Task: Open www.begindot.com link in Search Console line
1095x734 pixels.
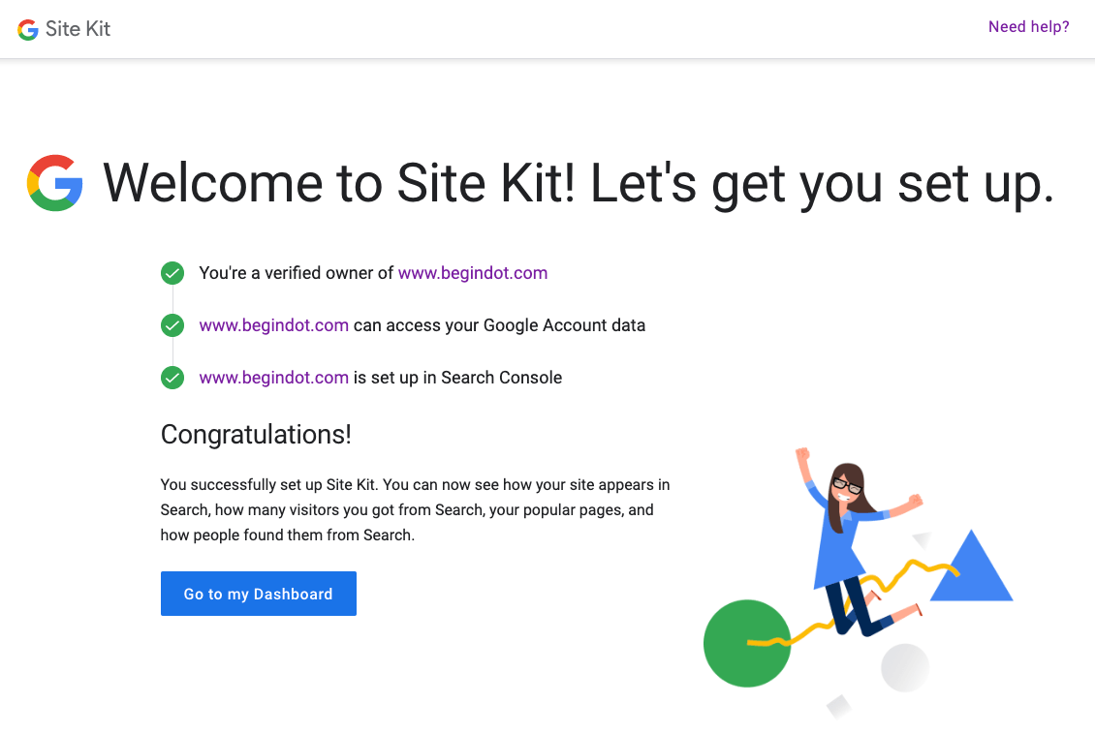Action: tap(273, 378)
